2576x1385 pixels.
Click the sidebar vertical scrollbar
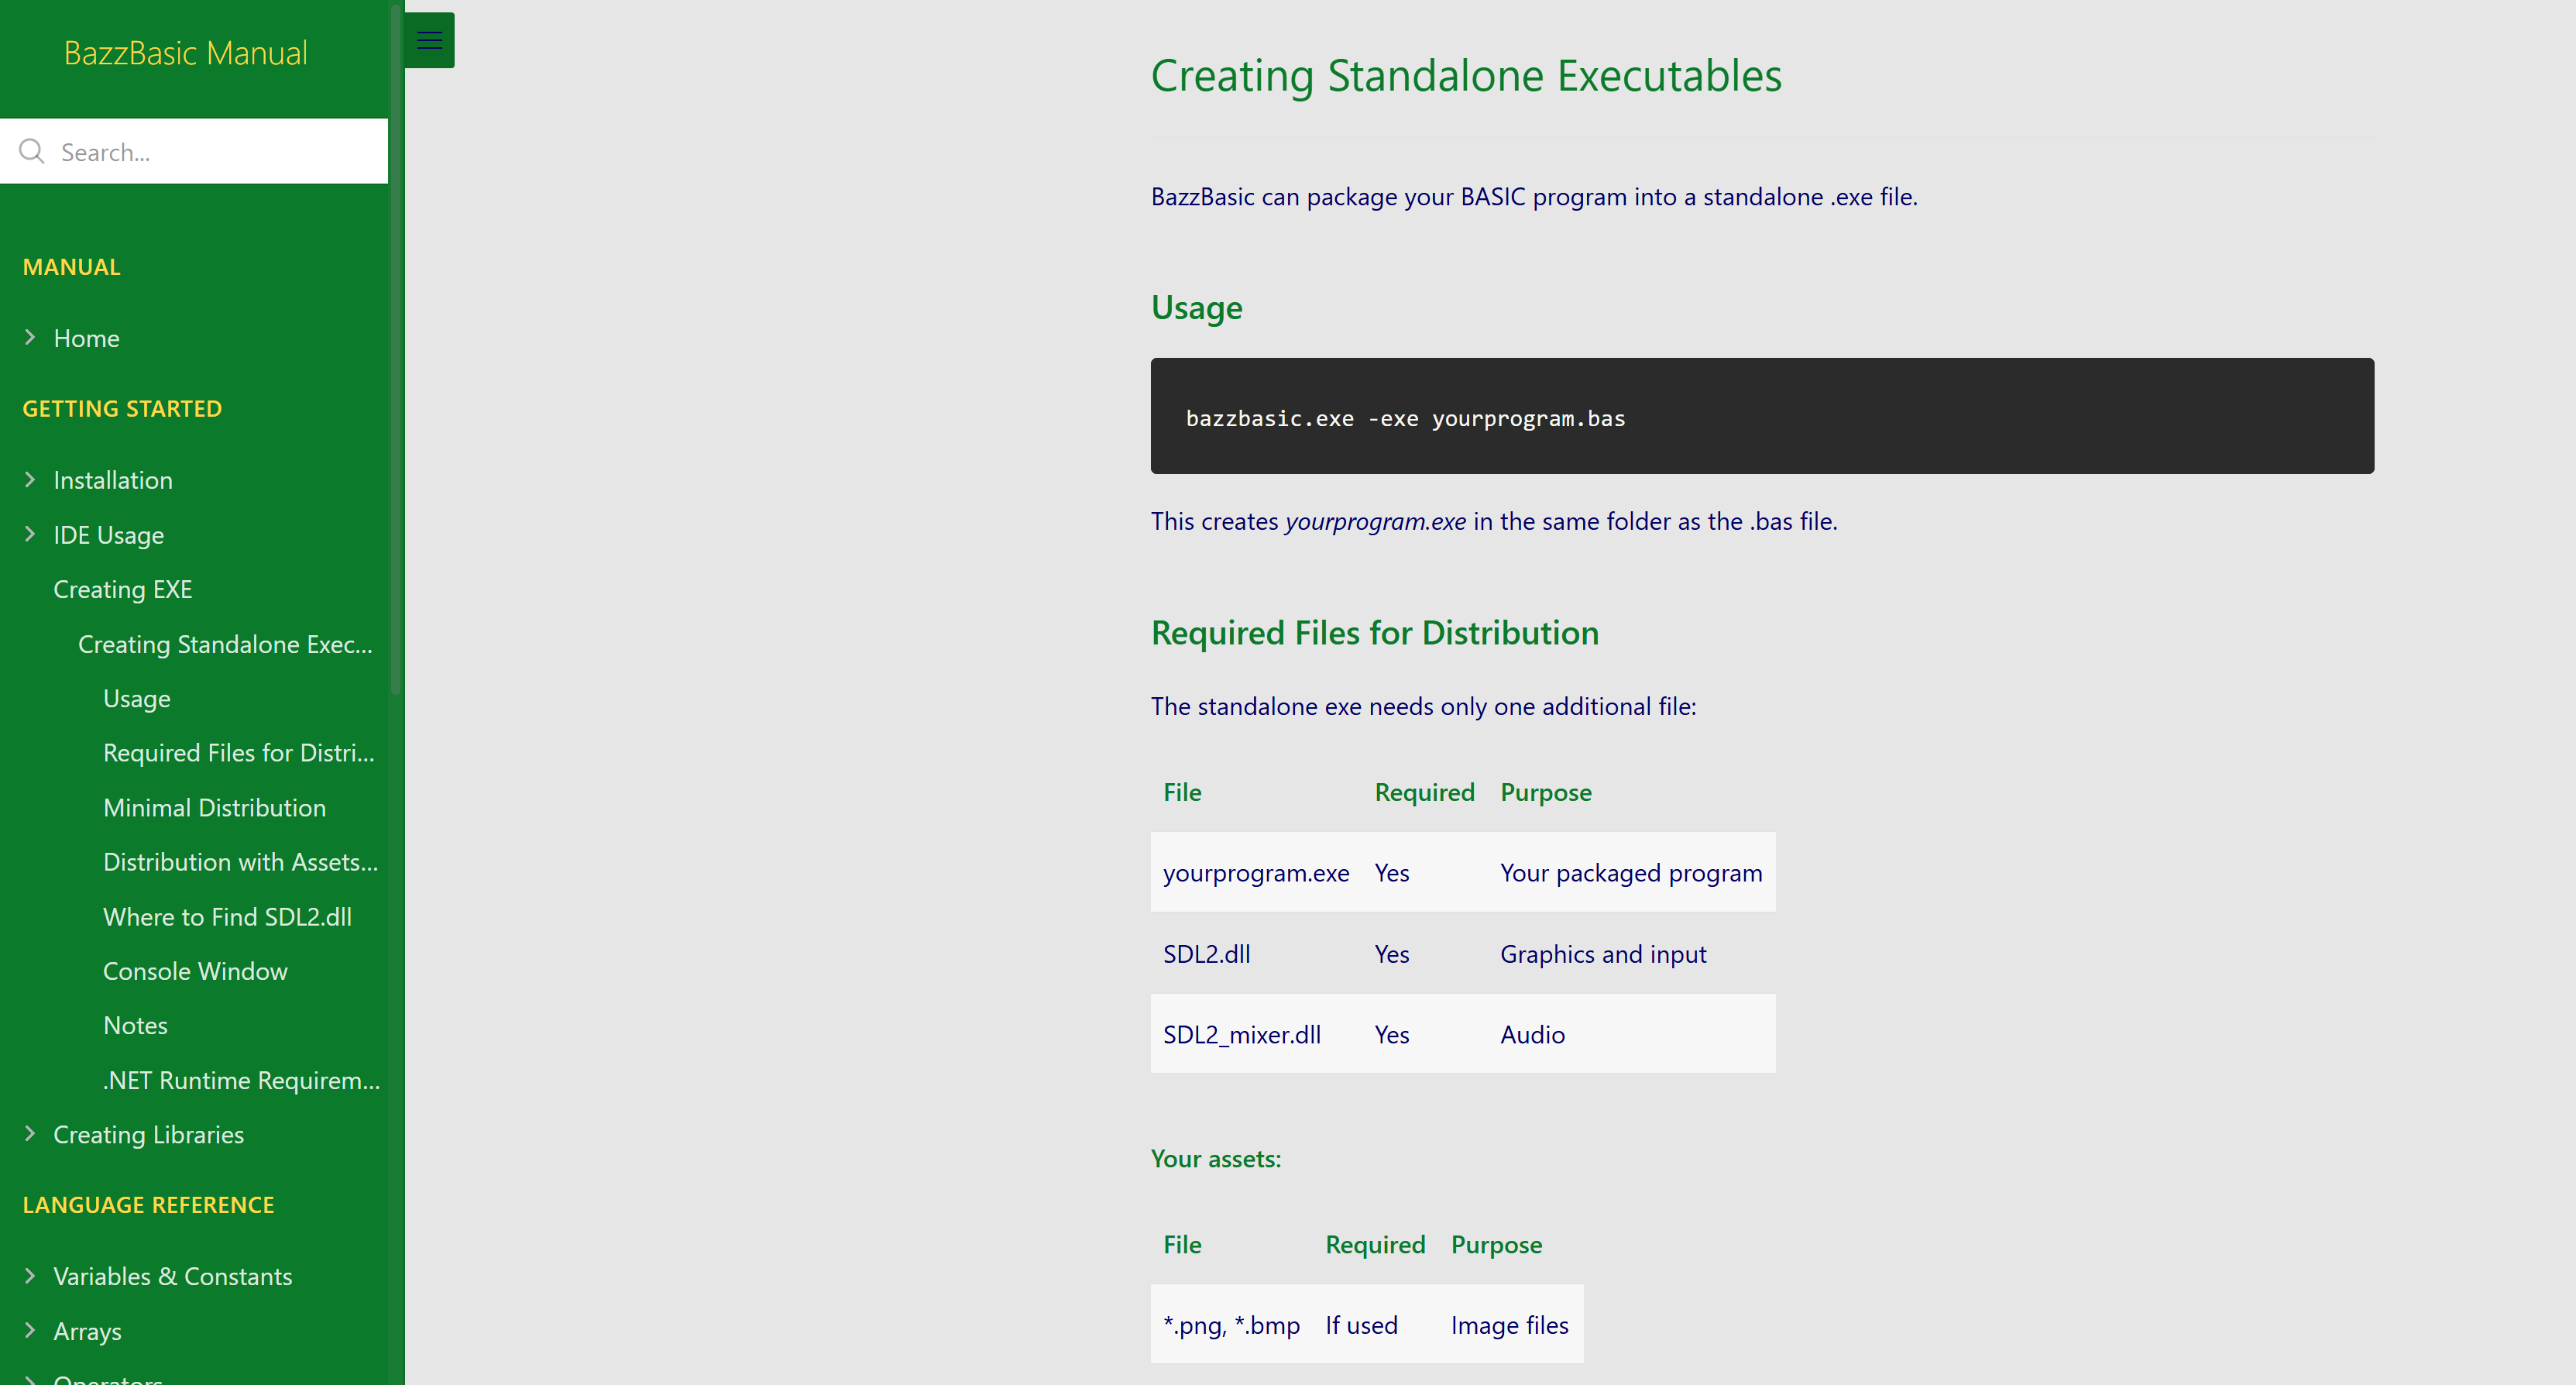(x=396, y=350)
